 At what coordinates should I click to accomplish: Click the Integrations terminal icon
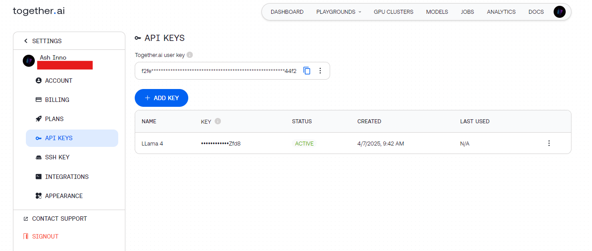(38, 177)
